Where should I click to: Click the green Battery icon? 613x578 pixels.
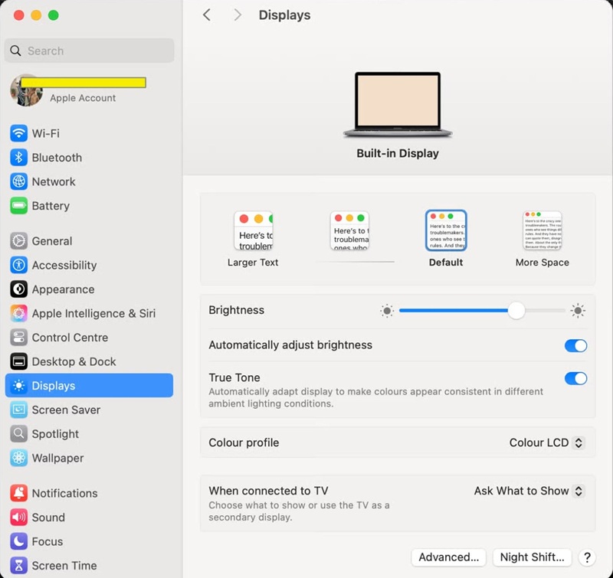(x=18, y=206)
